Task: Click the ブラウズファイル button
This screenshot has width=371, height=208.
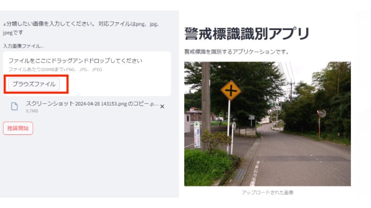Action: tap(34, 84)
